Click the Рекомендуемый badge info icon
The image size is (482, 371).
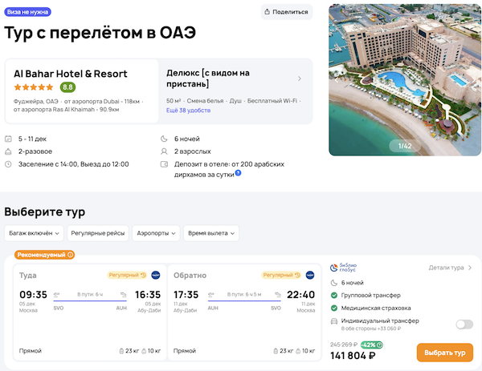pos(70,255)
